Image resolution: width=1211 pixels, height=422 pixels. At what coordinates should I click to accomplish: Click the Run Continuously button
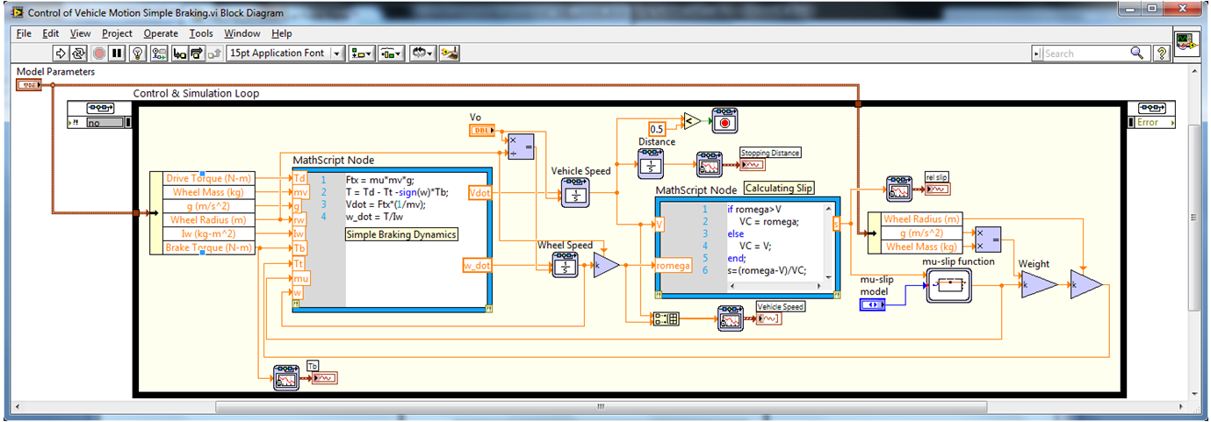[x=80, y=54]
